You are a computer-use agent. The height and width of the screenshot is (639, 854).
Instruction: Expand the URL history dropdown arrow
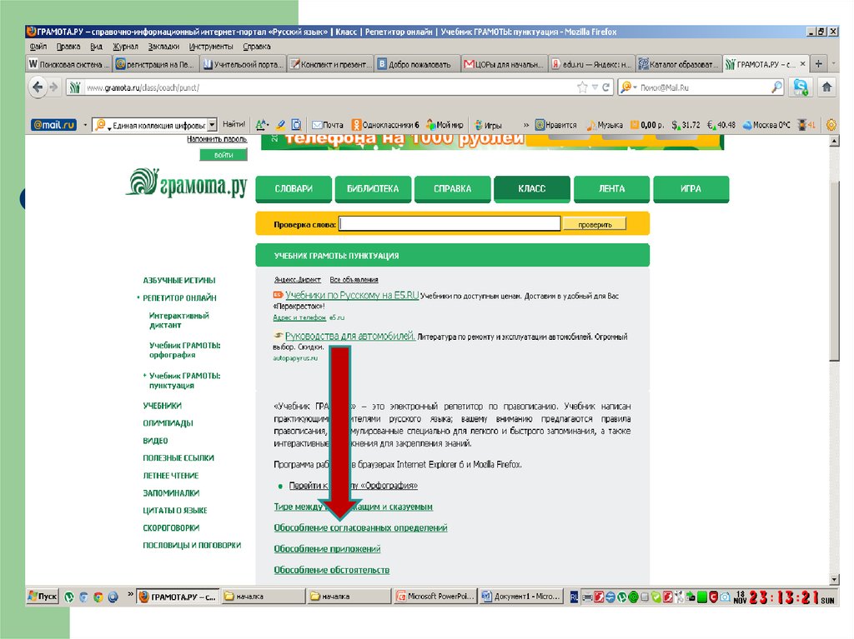pyautogui.click(x=595, y=87)
